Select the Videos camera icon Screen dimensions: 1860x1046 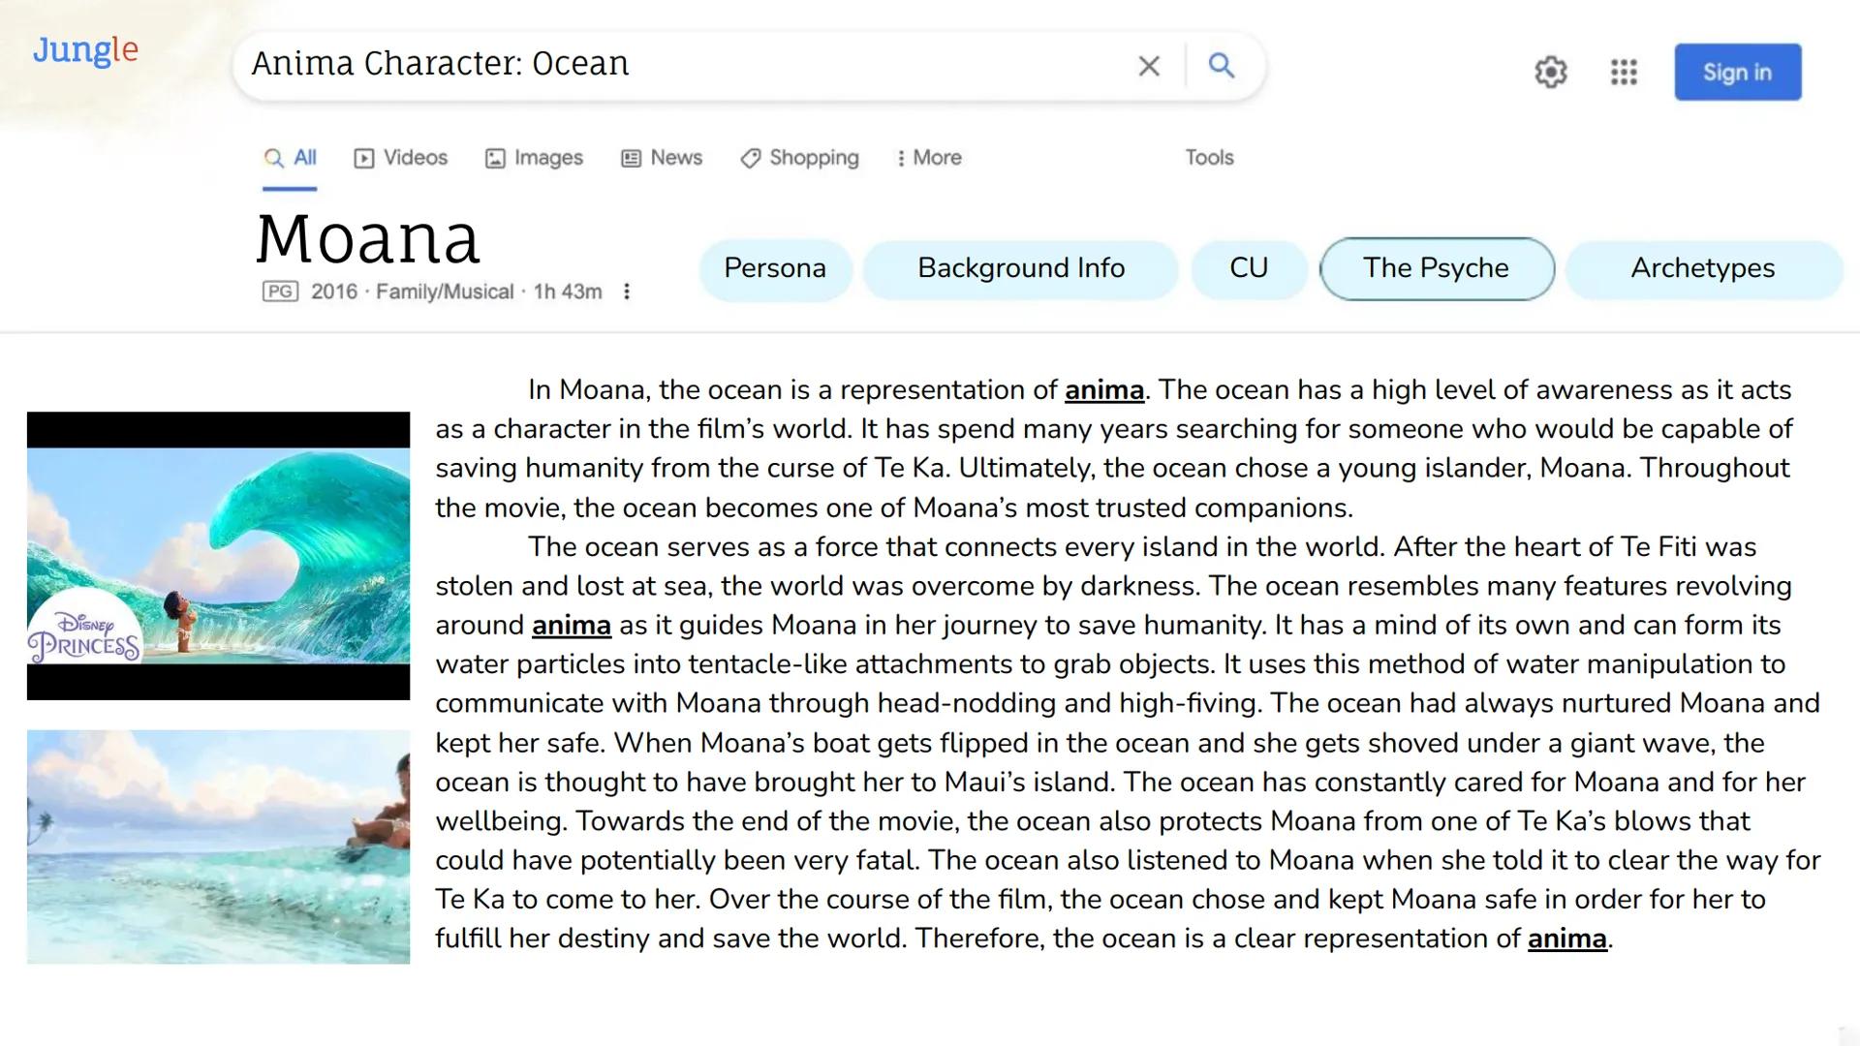coord(364,157)
